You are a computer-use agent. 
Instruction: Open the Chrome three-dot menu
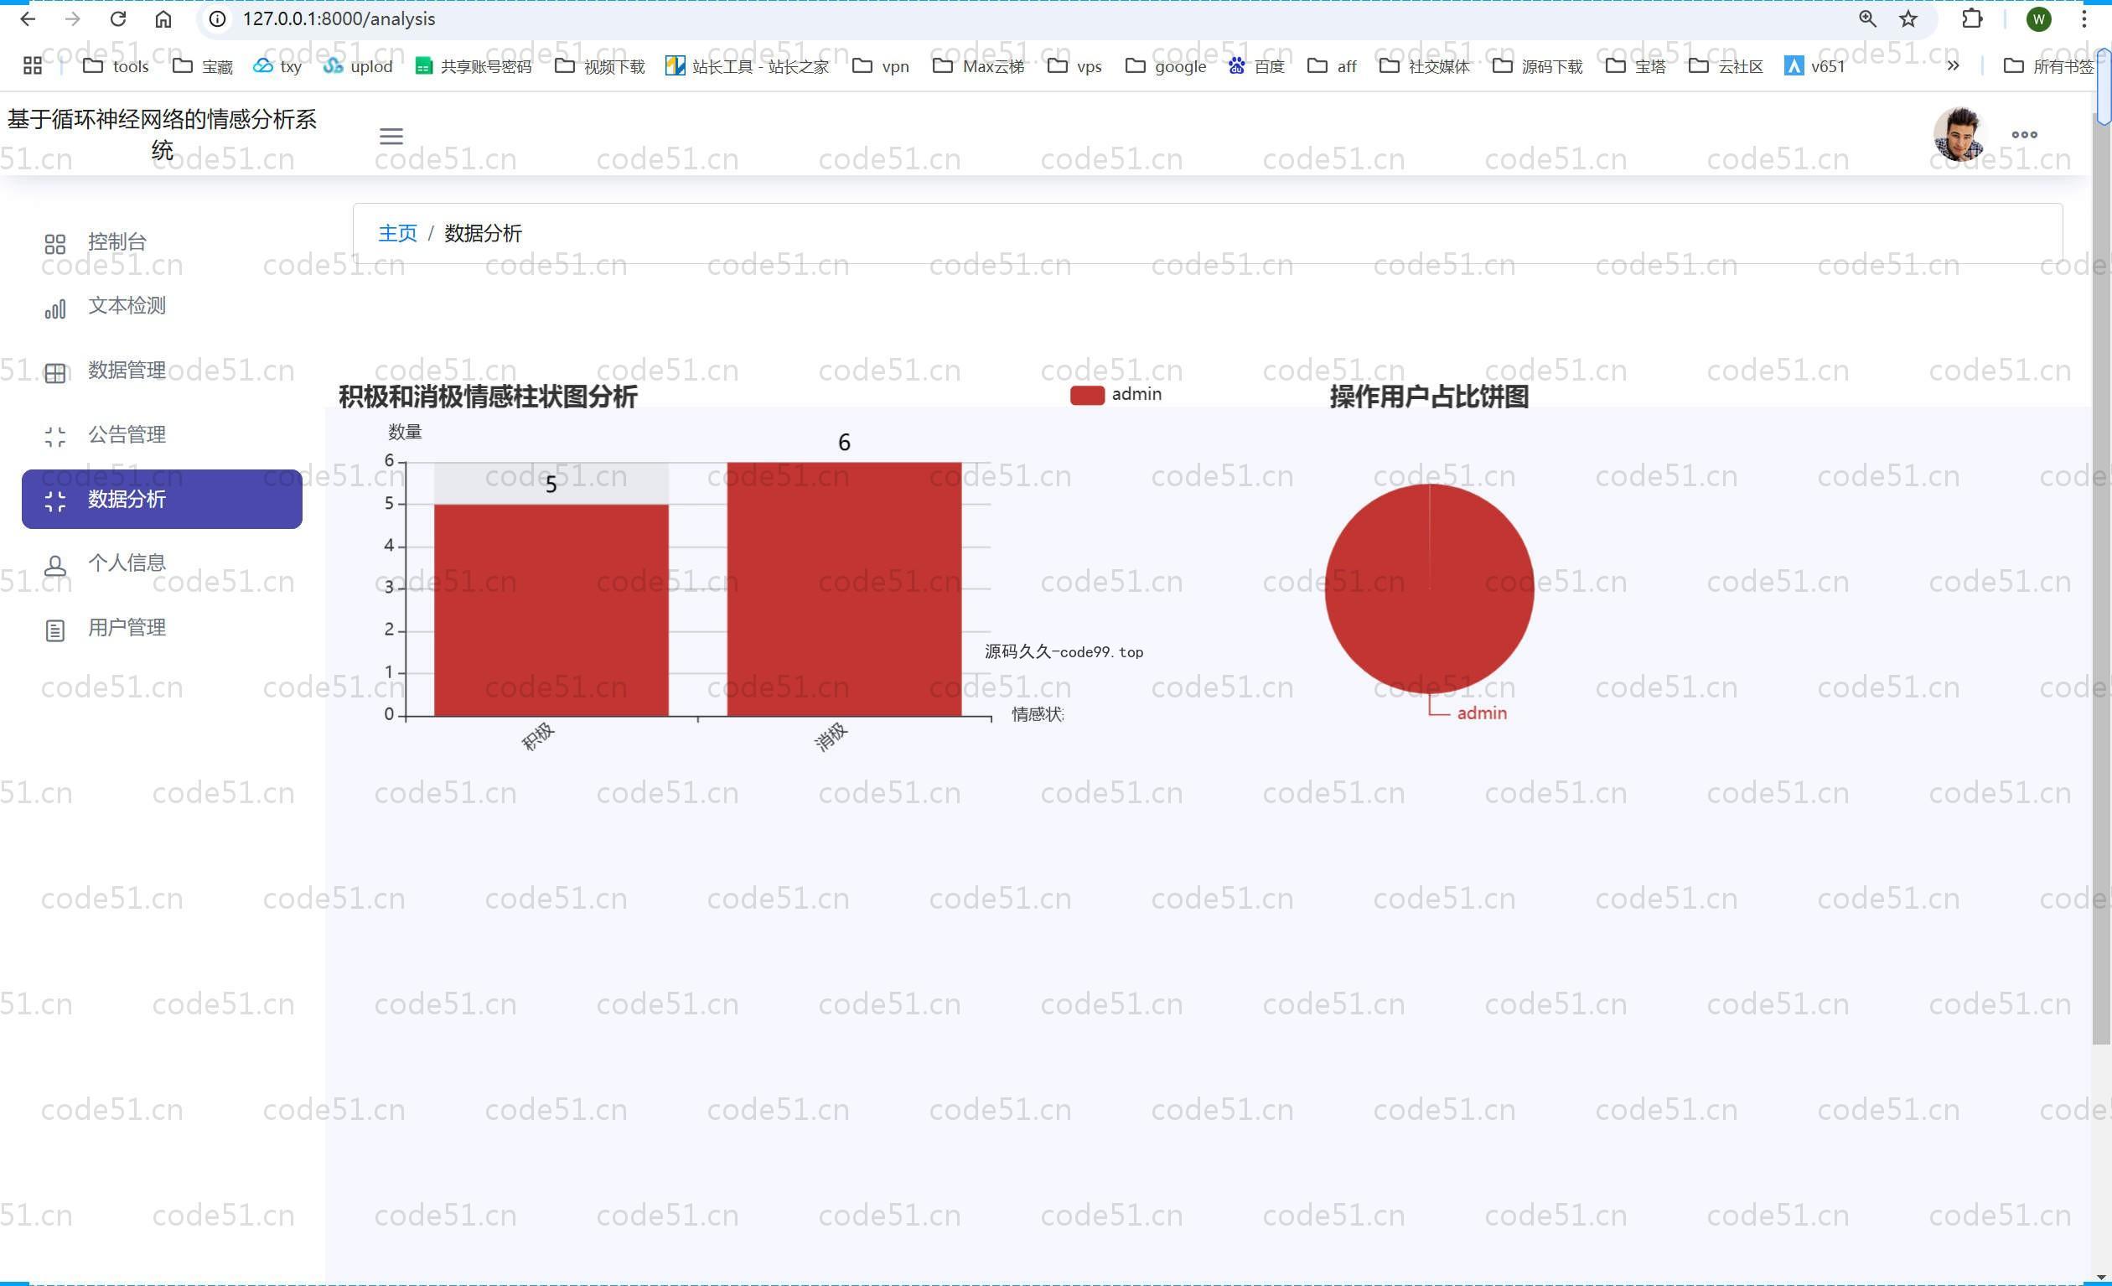[x=2084, y=18]
